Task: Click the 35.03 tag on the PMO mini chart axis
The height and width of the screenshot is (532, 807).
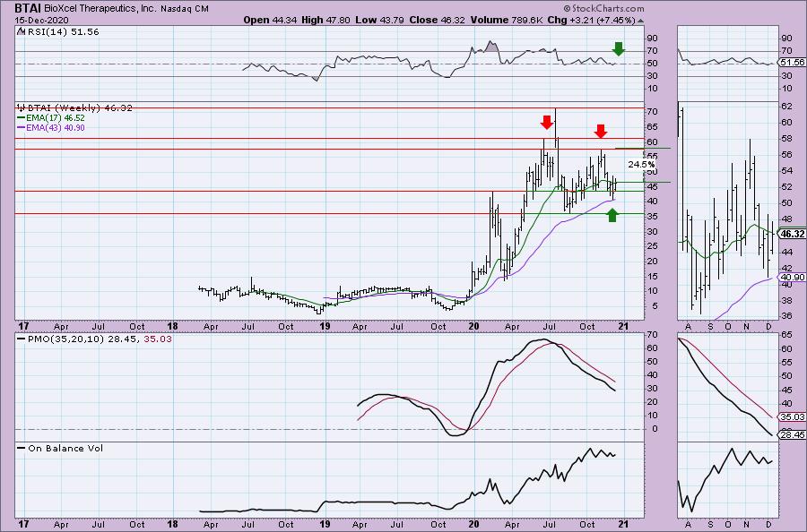Action: click(792, 416)
